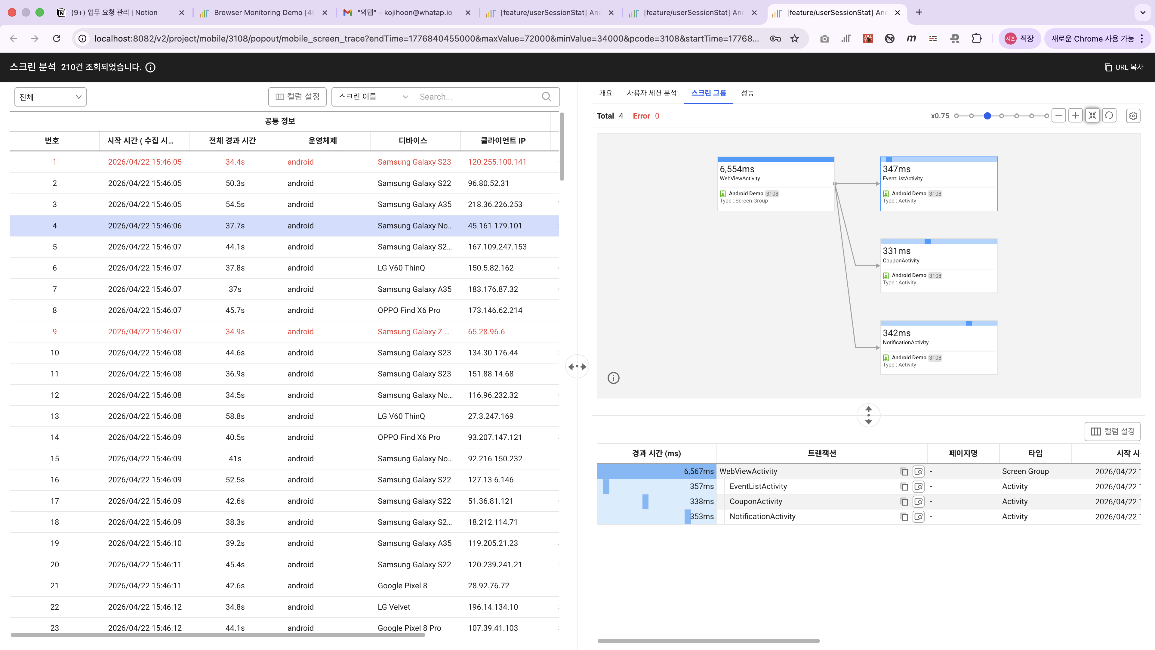
Task: Go back to the previous page
Action: pos(14,39)
